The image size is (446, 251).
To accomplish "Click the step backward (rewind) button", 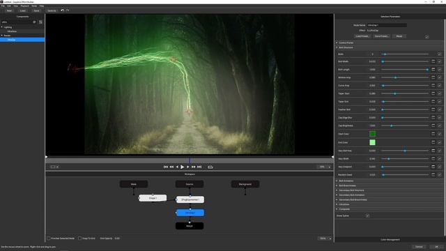I will [x=171, y=167].
